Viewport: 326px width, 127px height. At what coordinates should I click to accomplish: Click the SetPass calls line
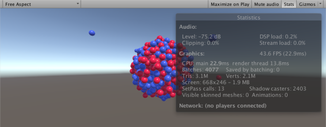coord(203,89)
